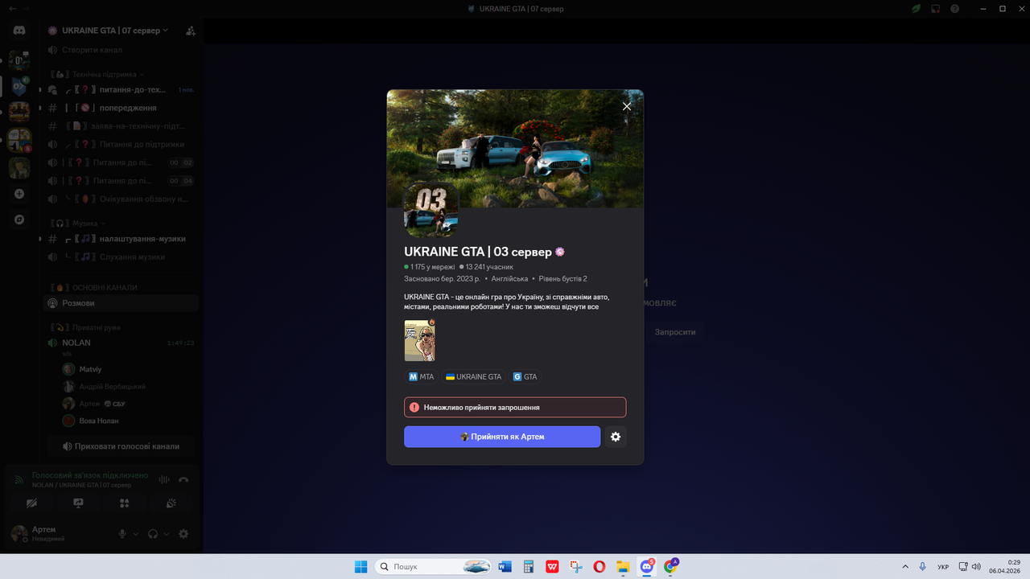Join Очікування обзвону voice channel

tap(121, 199)
